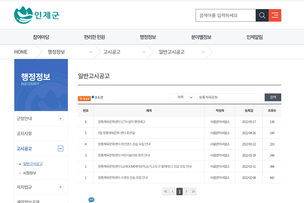Open the orange RSS feed icon

(84, 99)
